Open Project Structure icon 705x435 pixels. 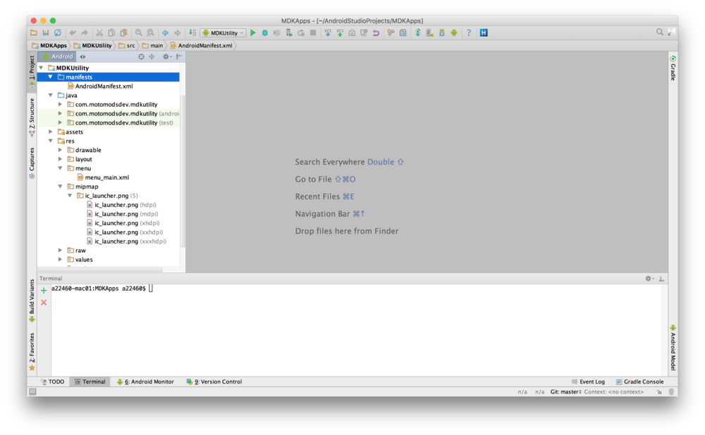pos(403,33)
